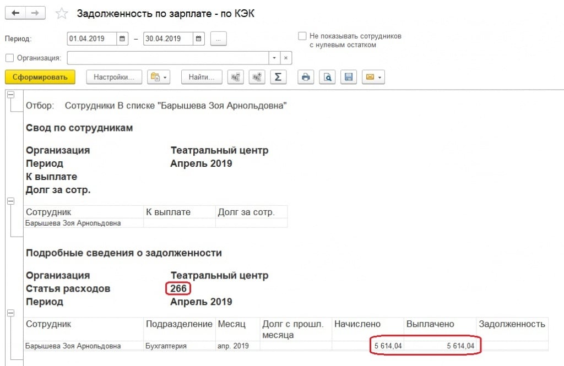The width and height of the screenshot is (564, 366).
Task: Click the yellow Сформировать button
Action: (40, 77)
